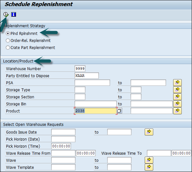Screen dimensions: 192x172
Task: Focus the Product field containing 2038
Action: (x=95, y=111)
